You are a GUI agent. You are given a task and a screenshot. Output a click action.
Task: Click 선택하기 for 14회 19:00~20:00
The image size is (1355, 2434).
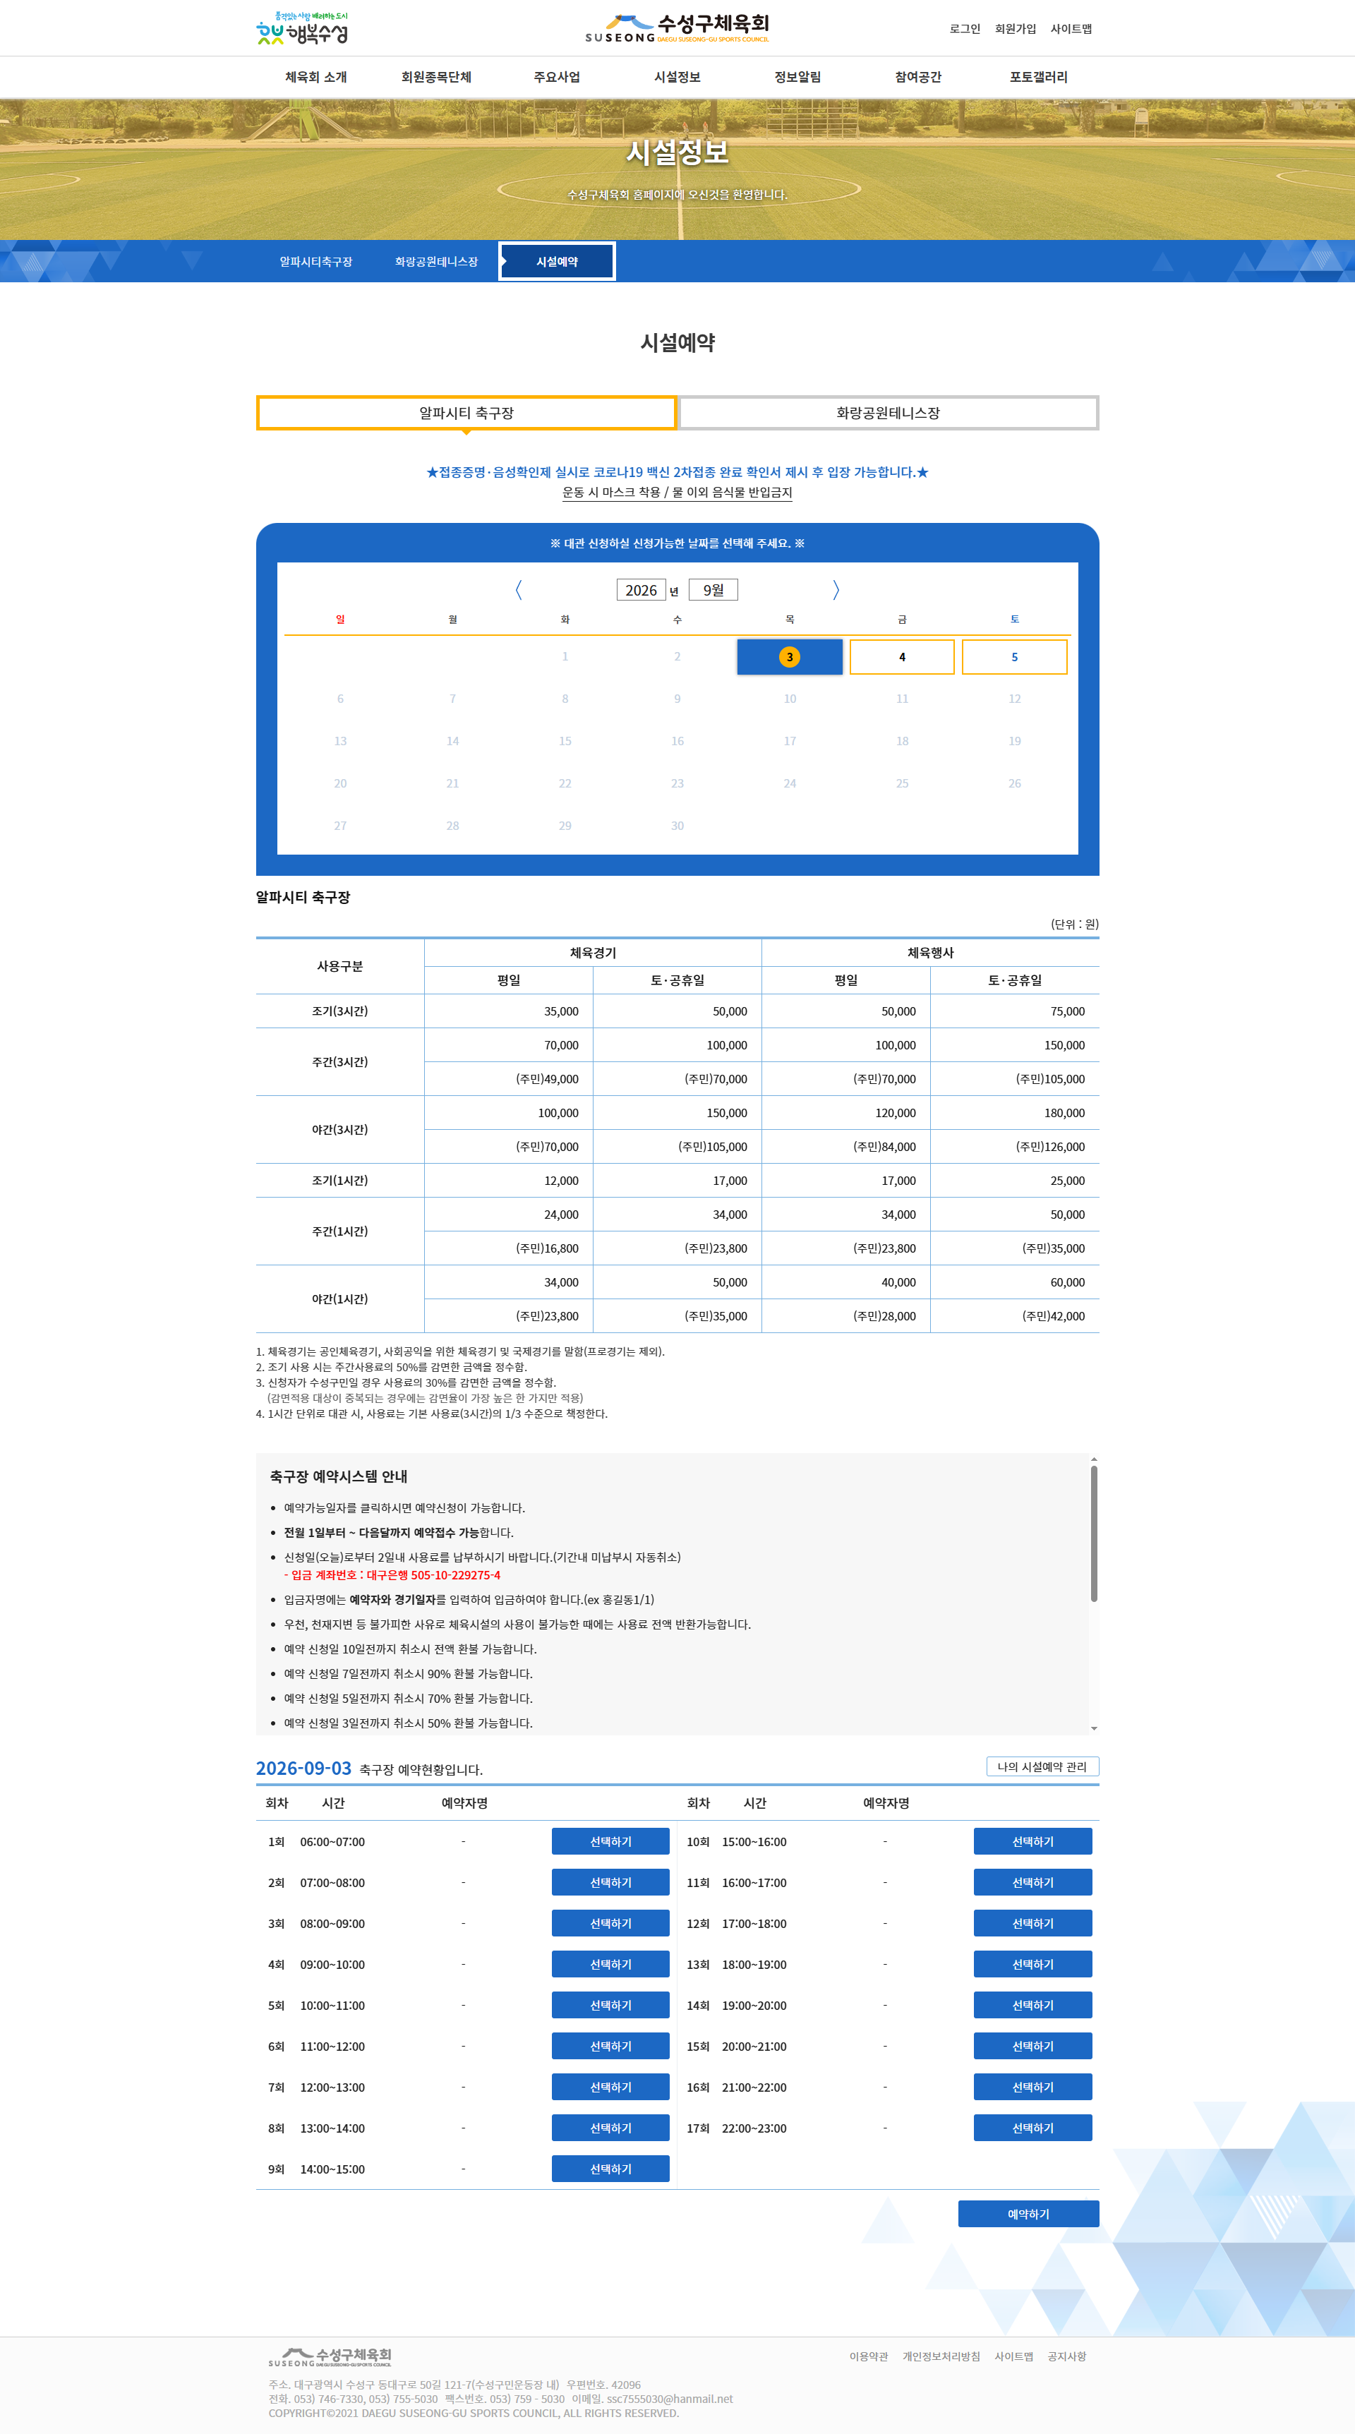[1032, 2005]
